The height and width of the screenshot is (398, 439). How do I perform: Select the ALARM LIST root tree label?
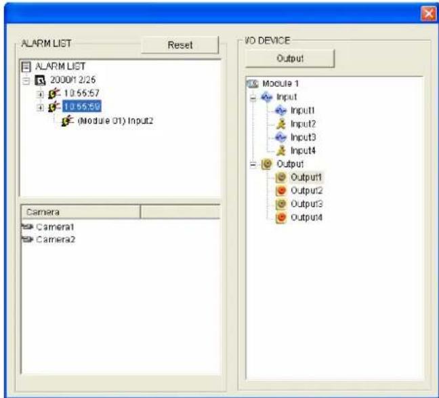point(60,66)
